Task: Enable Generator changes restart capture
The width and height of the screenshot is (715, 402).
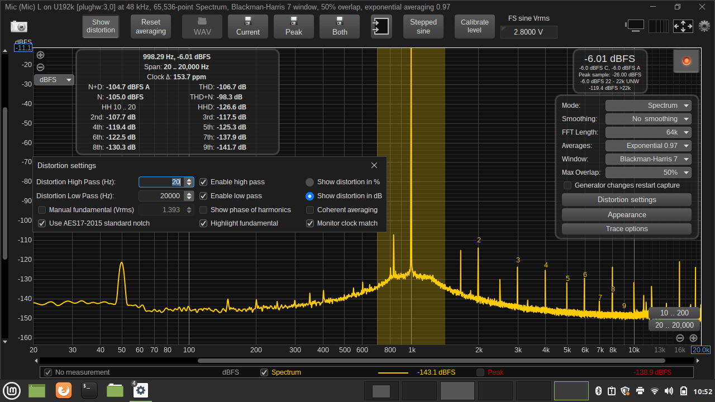Action: click(568, 185)
